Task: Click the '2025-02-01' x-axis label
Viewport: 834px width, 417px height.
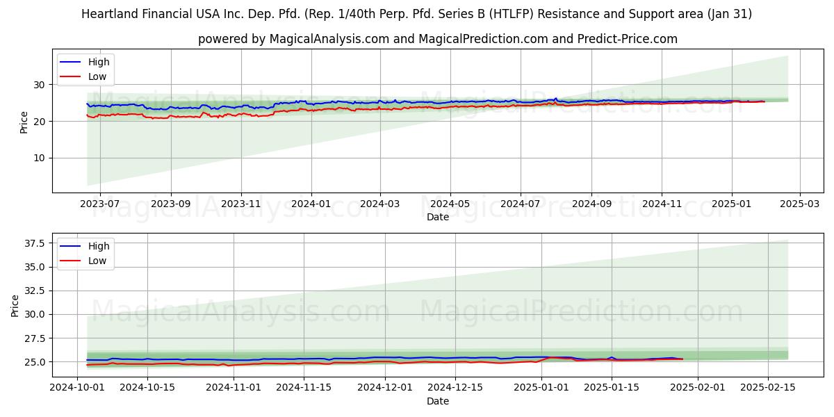Action: pyautogui.click(x=698, y=389)
